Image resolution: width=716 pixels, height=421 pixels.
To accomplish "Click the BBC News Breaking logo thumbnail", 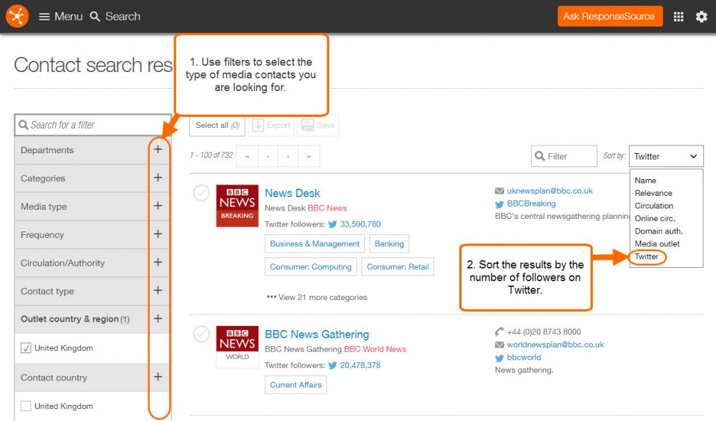I will click(238, 206).
